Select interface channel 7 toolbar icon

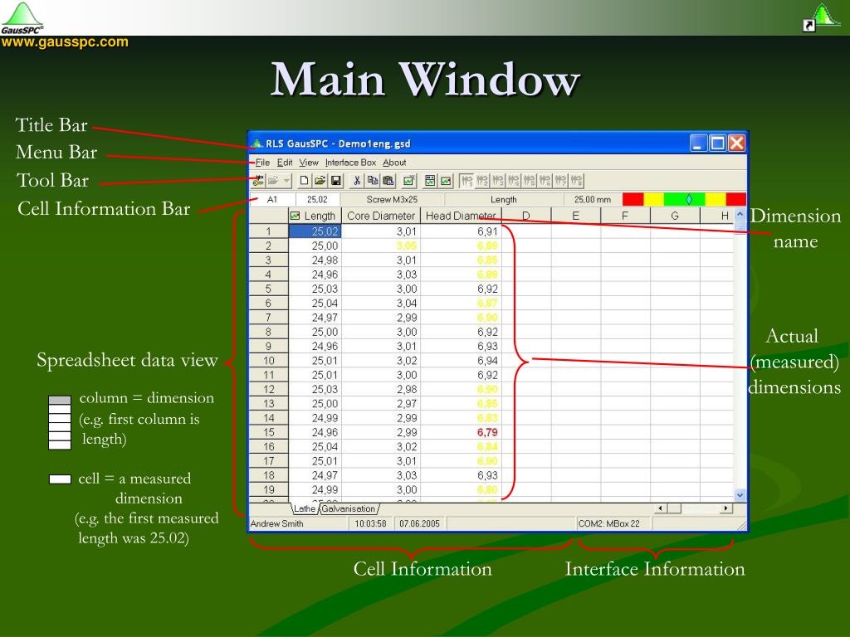(x=561, y=180)
